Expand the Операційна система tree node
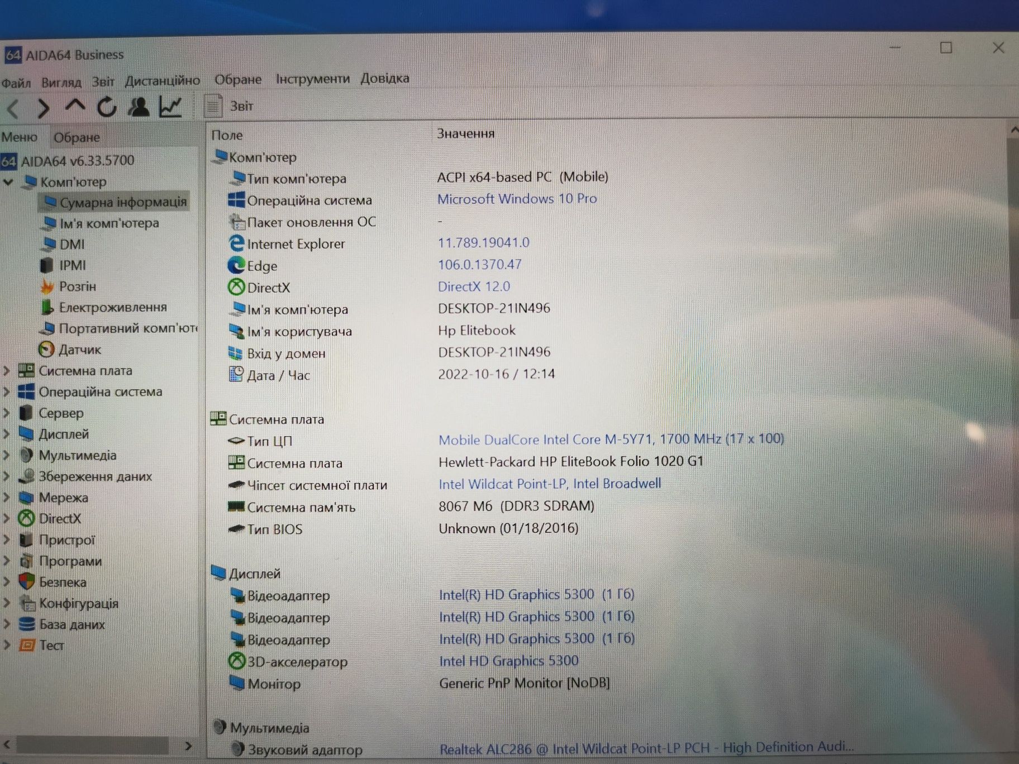 [x=7, y=392]
